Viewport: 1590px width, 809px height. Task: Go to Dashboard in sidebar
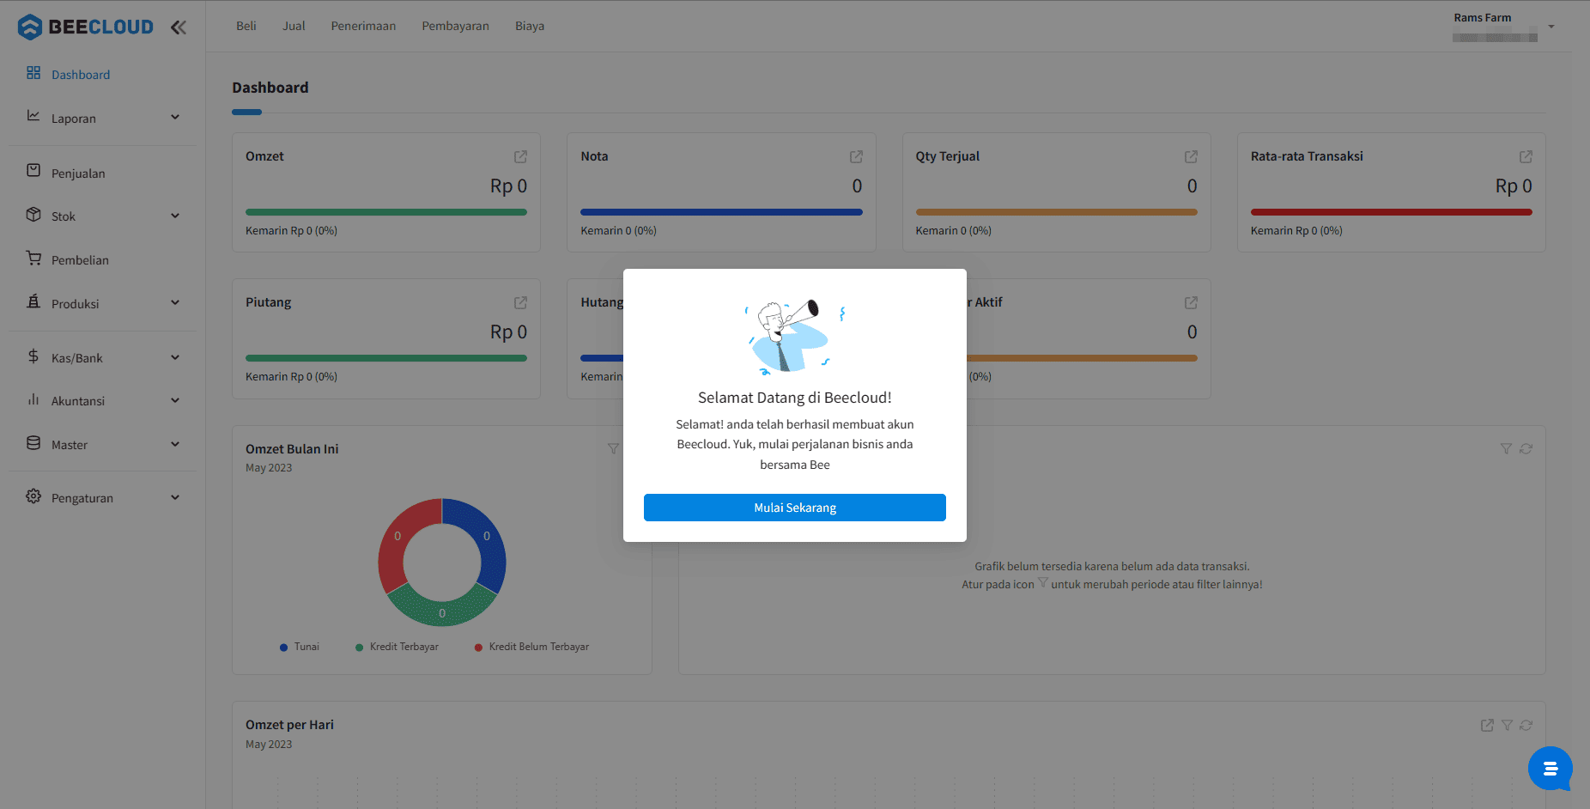[81, 75]
